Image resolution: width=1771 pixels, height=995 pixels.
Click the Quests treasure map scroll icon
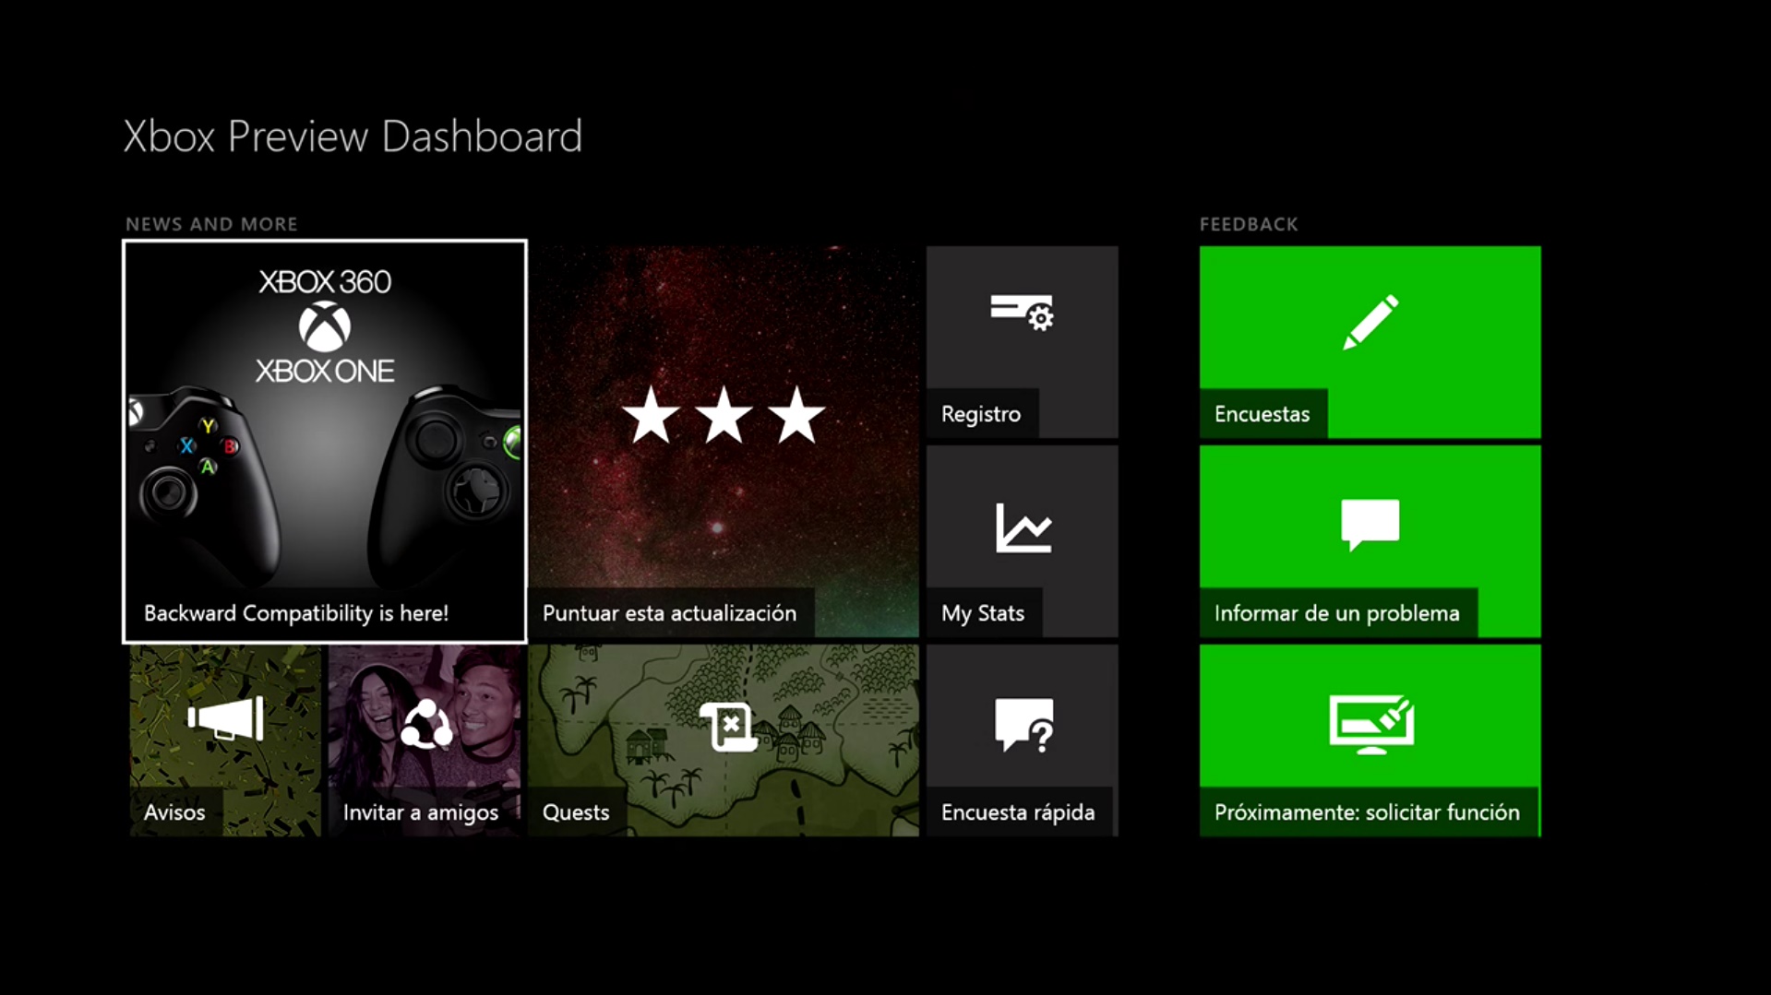pyautogui.click(x=728, y=727)
